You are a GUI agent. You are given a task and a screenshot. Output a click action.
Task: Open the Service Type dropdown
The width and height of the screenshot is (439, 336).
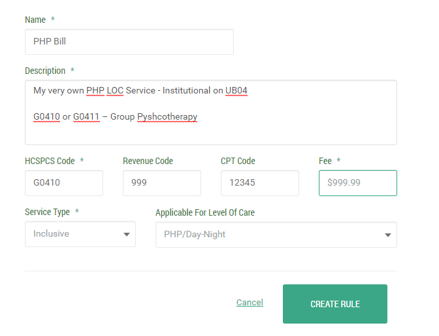(80, 234)
